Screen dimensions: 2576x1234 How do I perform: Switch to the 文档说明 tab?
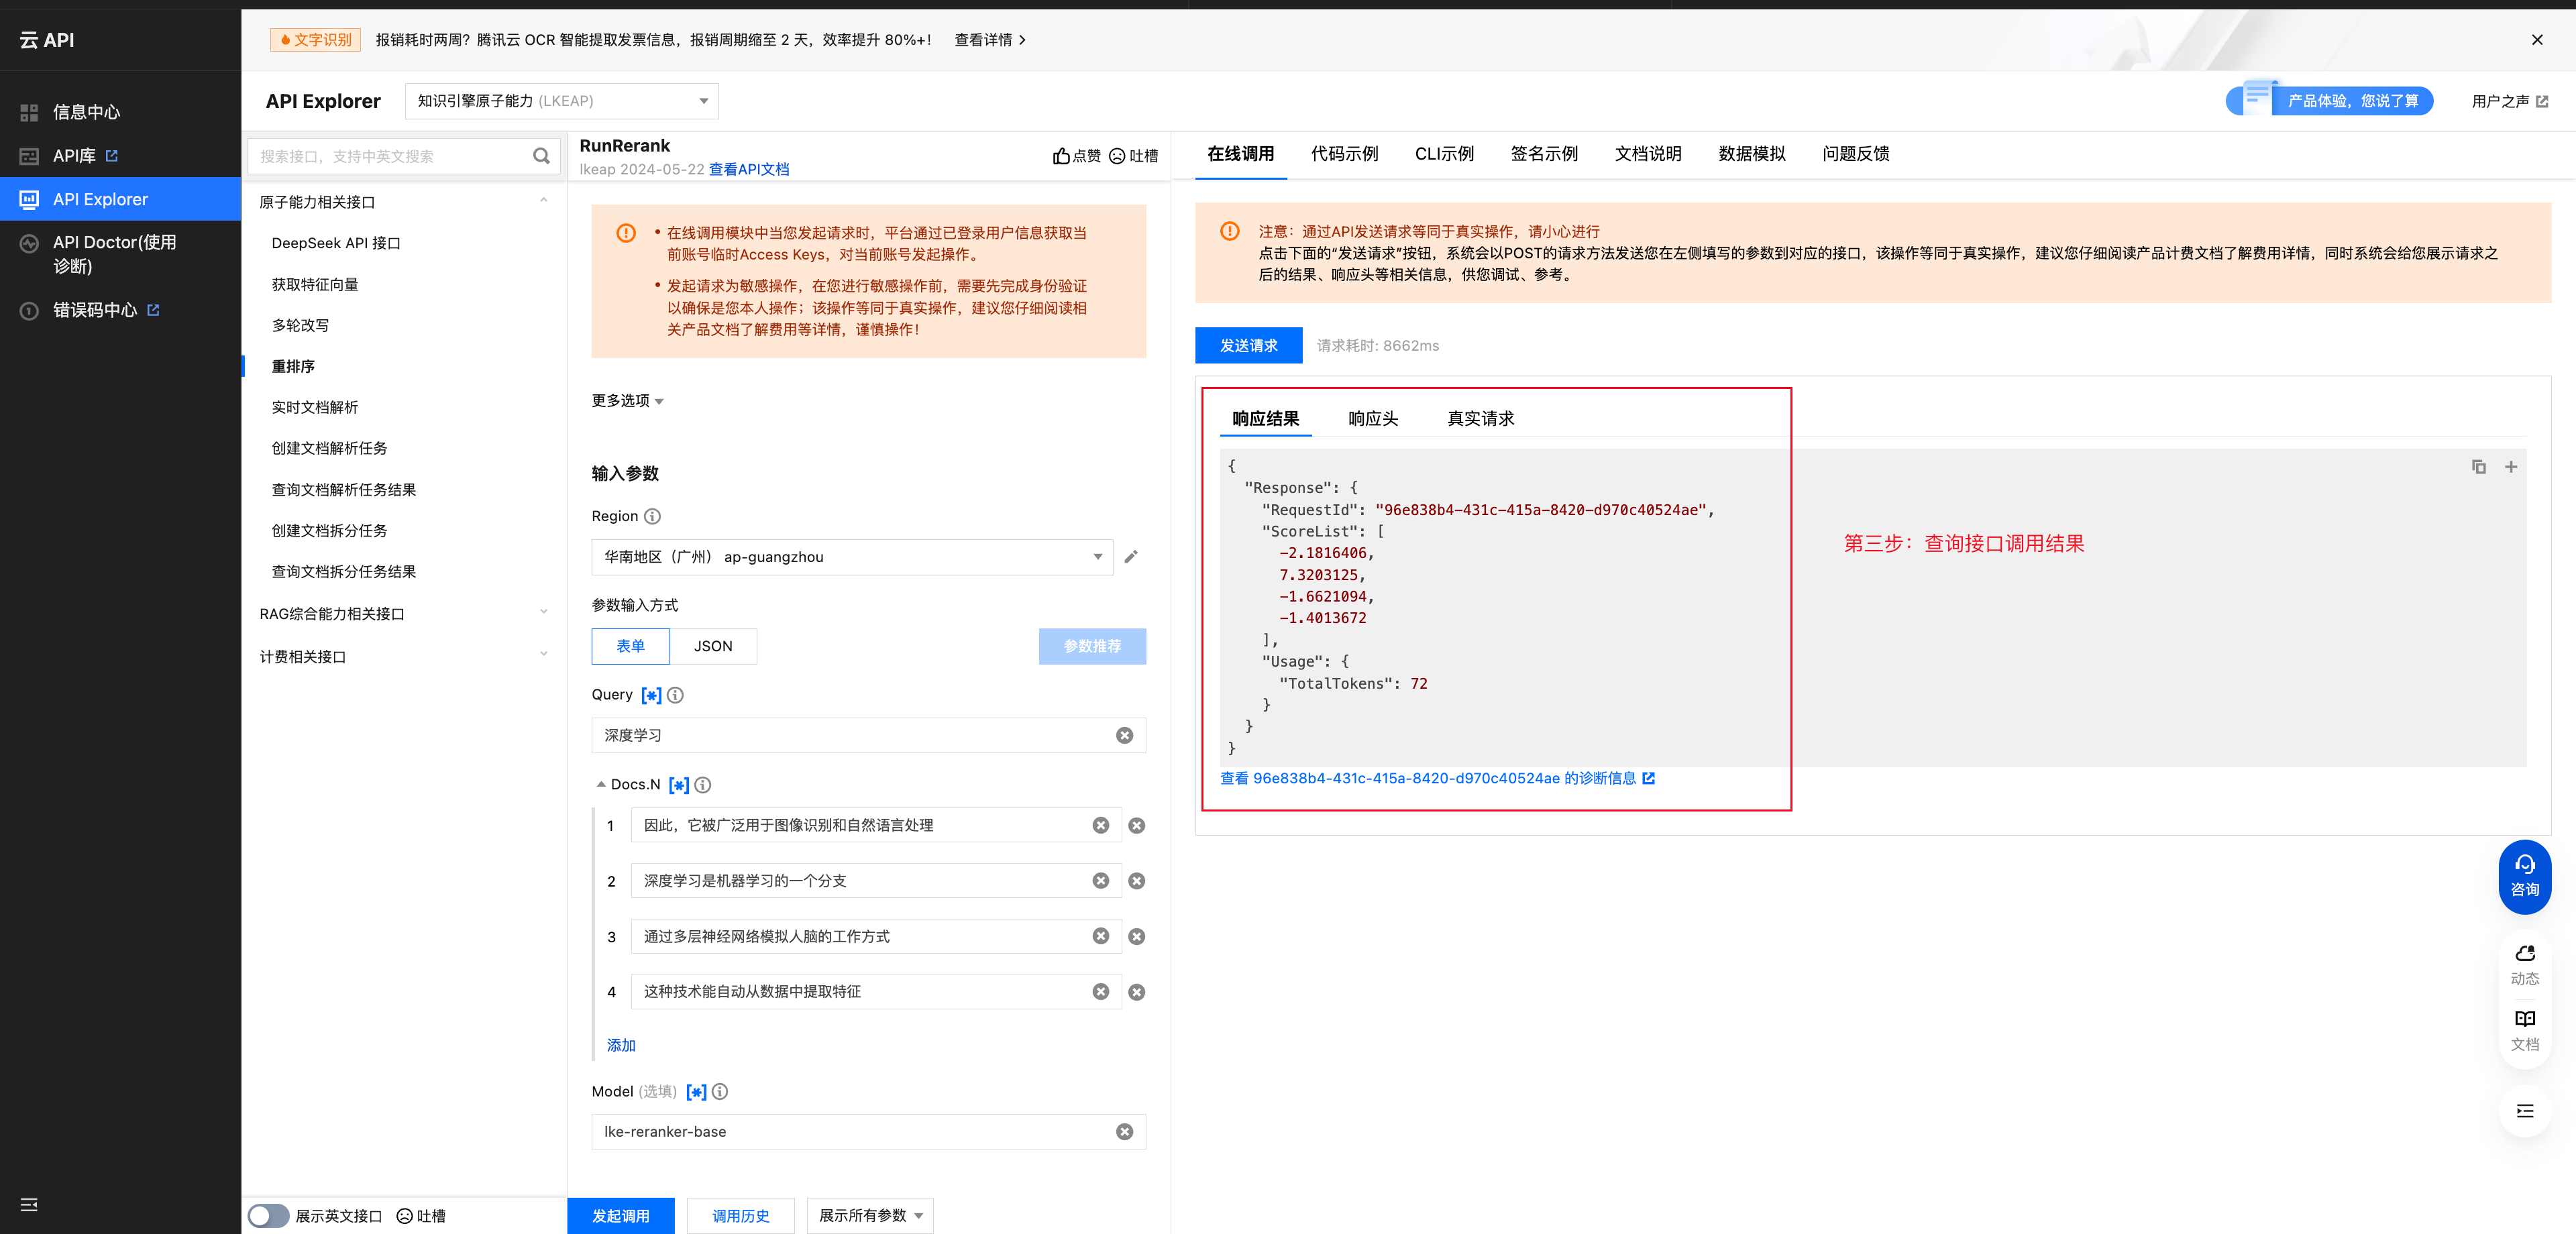tap(1648, 154)
